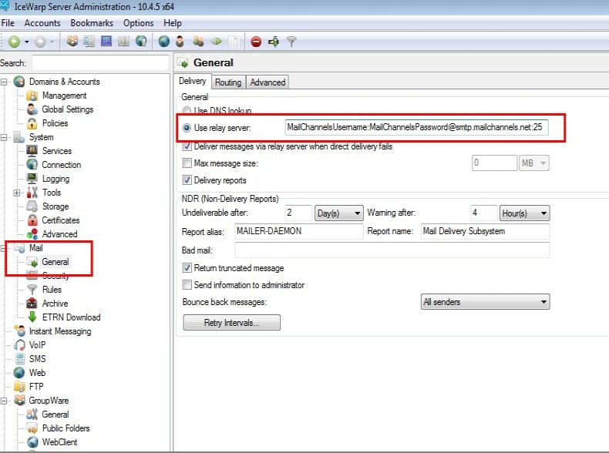Select the FTP tree item
This screenshot has height=453, width=609.
tap(36, 387)
